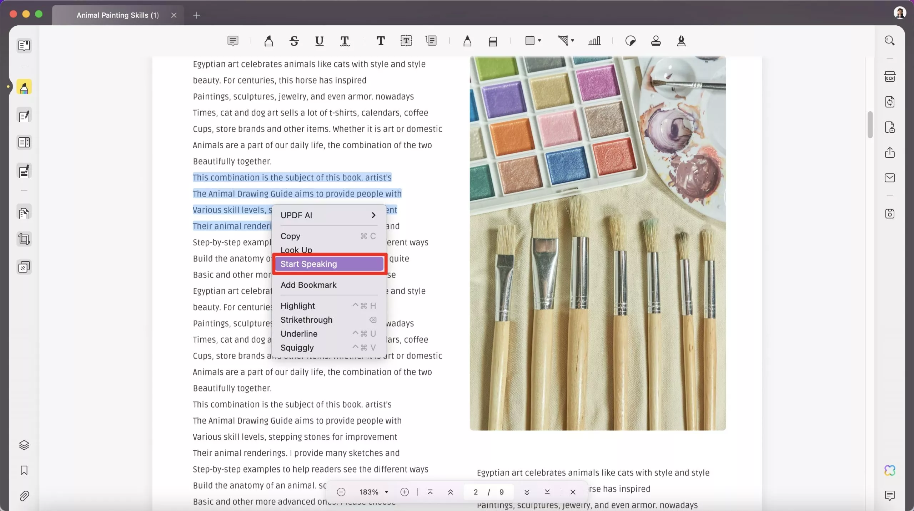Image resolution: width=914 pixels, height=511 pixels.
Task: Open the Bookmark panel icon
Action: [x=24, y=470]
